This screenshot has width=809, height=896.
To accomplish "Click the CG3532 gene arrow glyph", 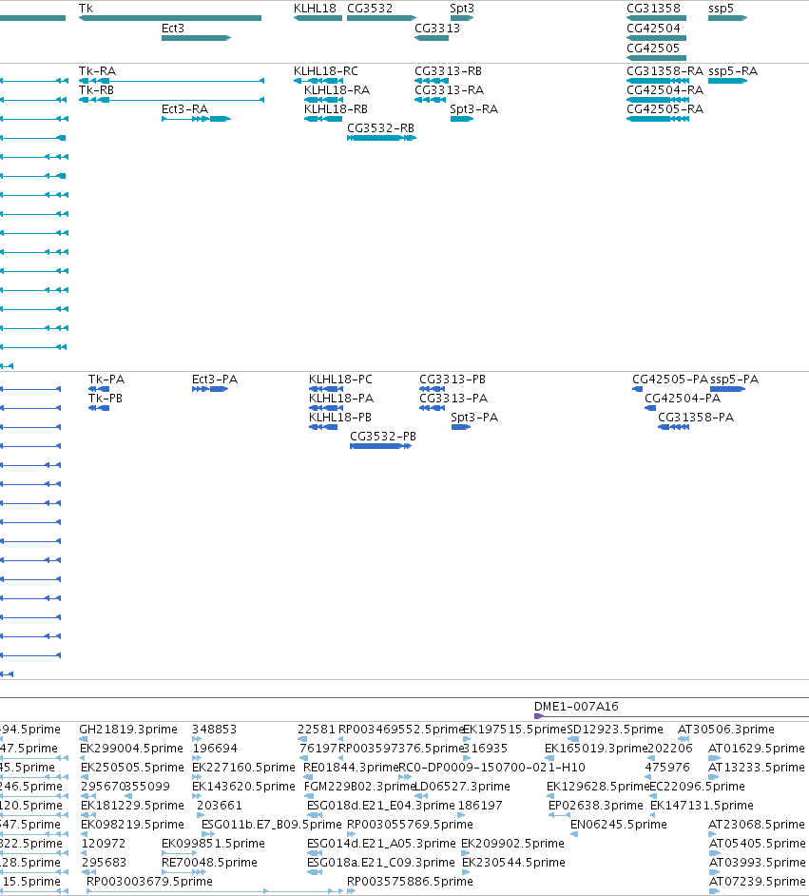I will point(381,18).
